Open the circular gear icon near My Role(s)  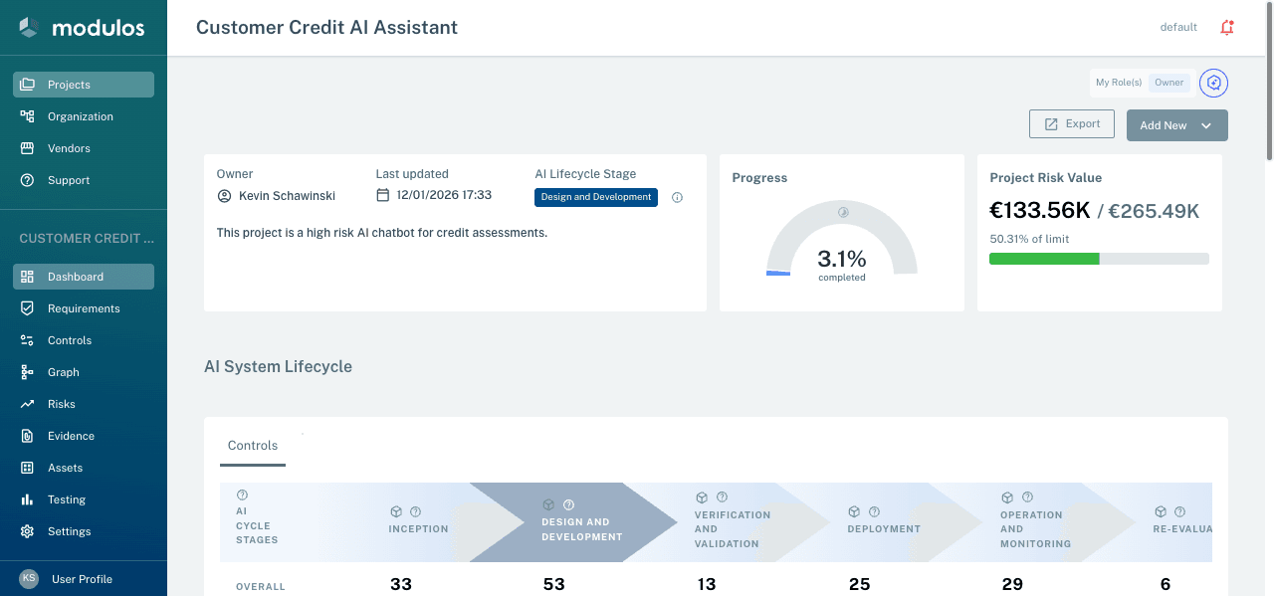coord(1213,83)
